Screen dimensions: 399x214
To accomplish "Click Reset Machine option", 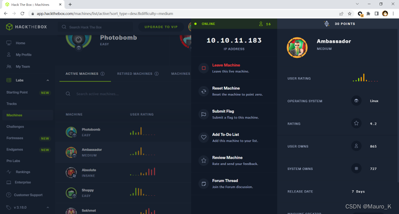I will [x=234, y=91].
